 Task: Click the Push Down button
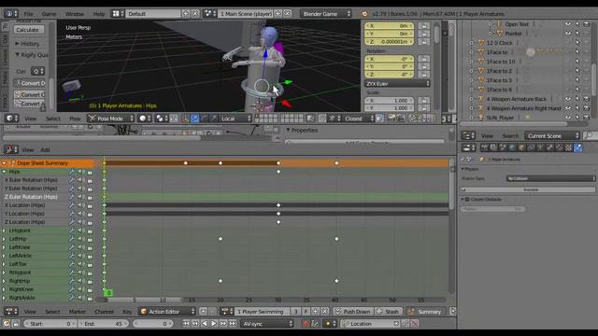pos(352,312)
